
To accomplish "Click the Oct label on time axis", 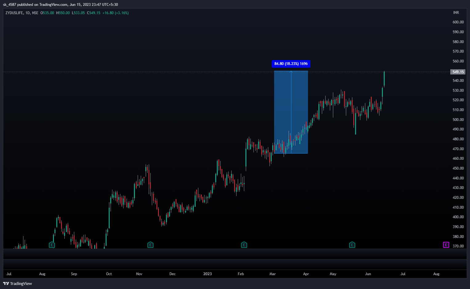I will point(109,274).
